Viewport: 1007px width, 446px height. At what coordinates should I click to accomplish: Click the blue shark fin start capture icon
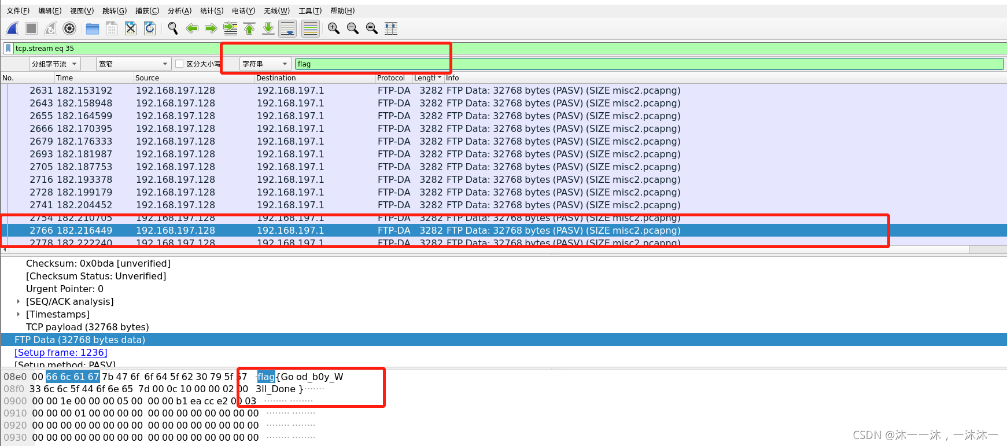tap(13, 28)
